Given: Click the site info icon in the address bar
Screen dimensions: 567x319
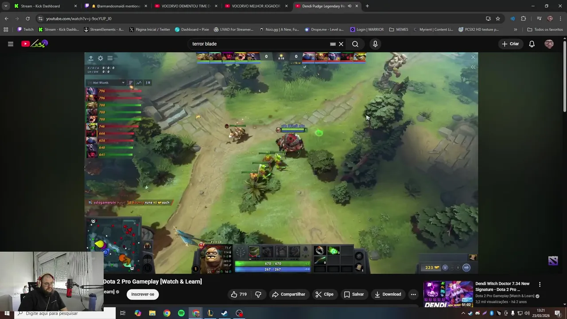Looking at the screenshot, I should (40, 19).
